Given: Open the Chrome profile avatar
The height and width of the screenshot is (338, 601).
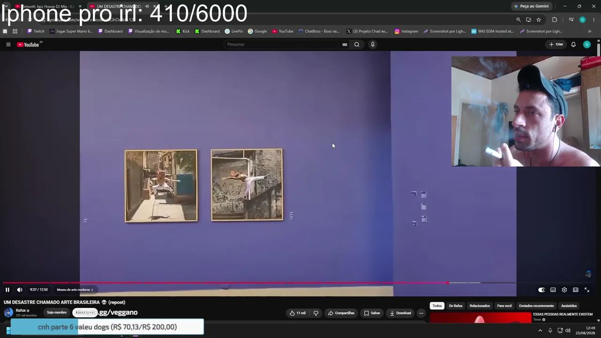Looking at the screenshot, I should pyautogui.click(x=583, y=20).
